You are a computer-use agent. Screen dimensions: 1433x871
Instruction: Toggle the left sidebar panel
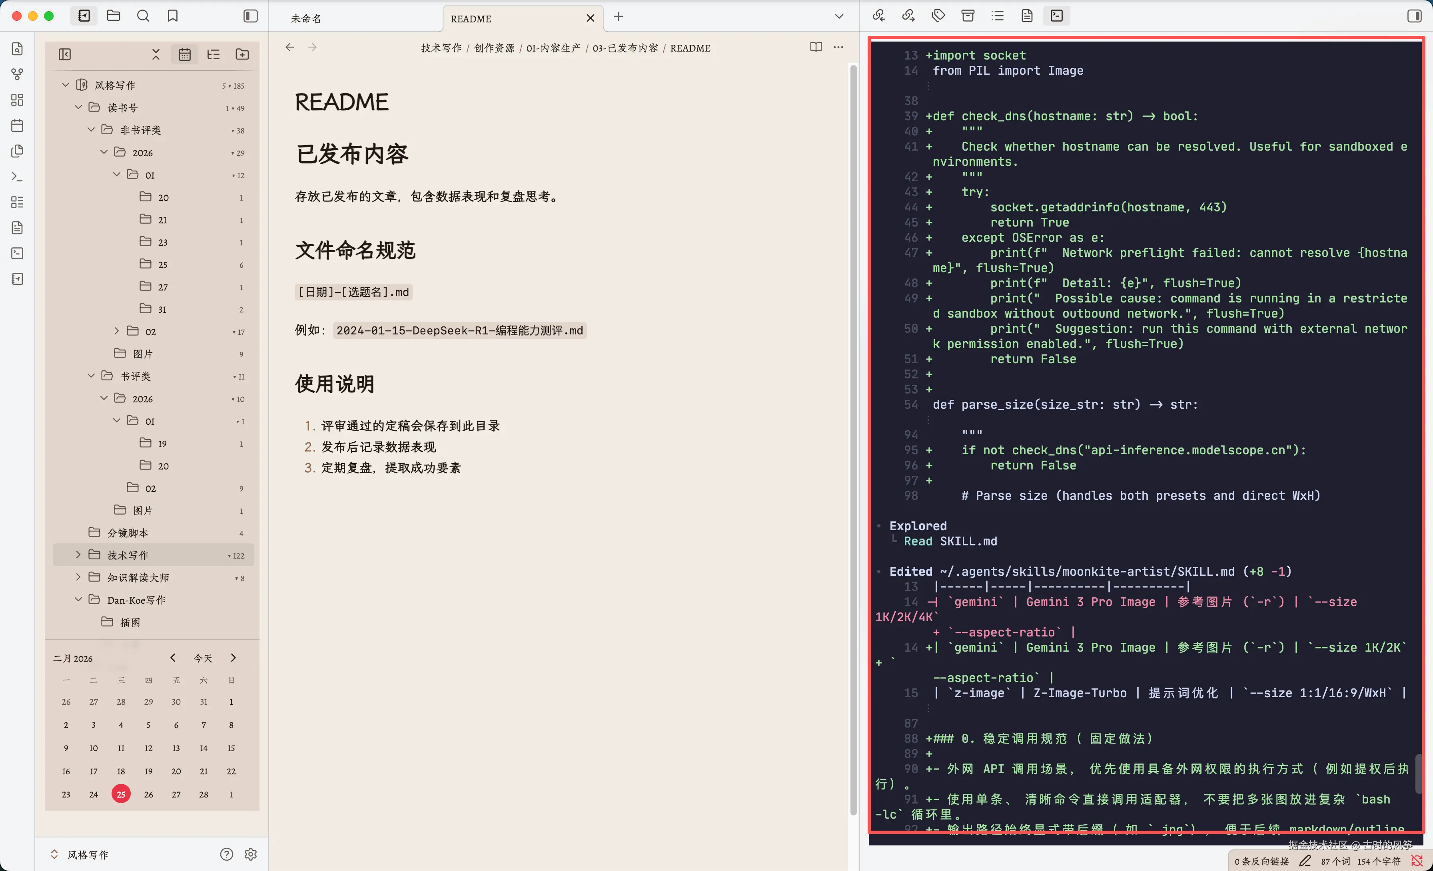[x=250, y=16]
